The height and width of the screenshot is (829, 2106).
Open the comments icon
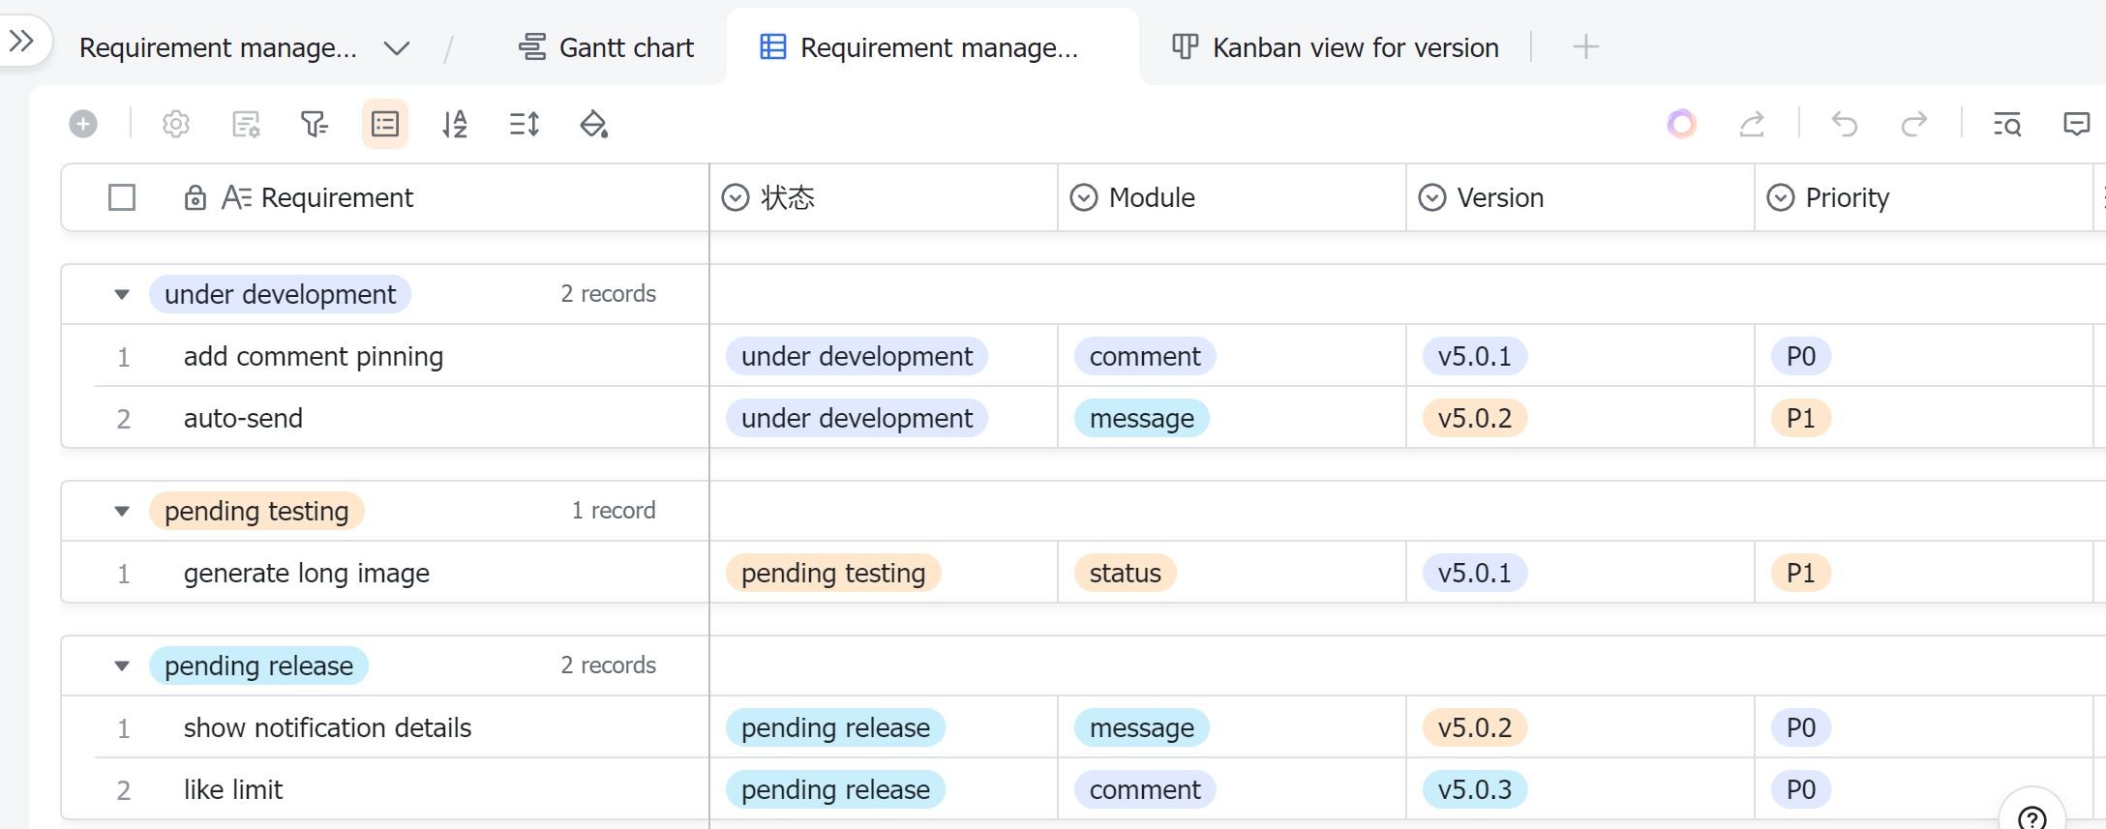pyautogui.click(x=2076, y=124)
